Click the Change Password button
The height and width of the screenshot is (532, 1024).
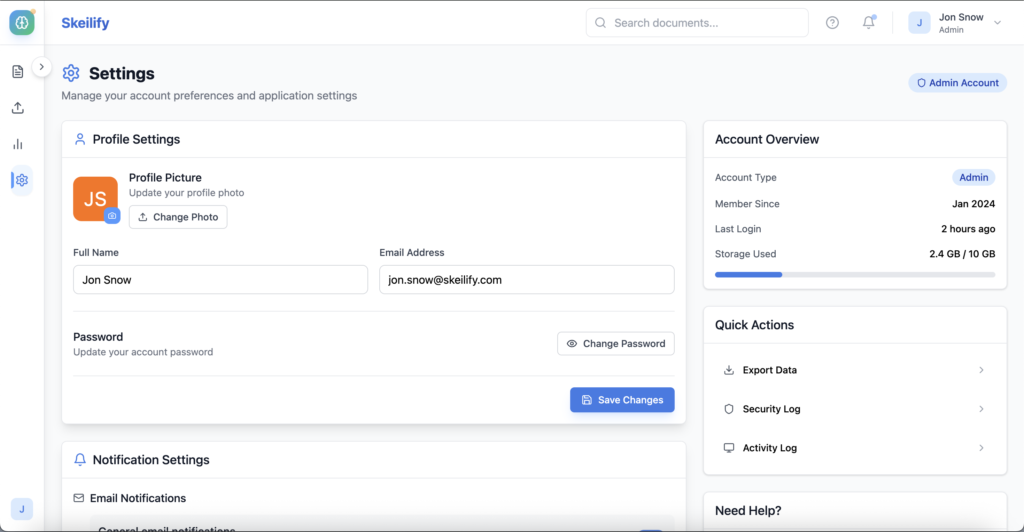click(x=615, y=344)
